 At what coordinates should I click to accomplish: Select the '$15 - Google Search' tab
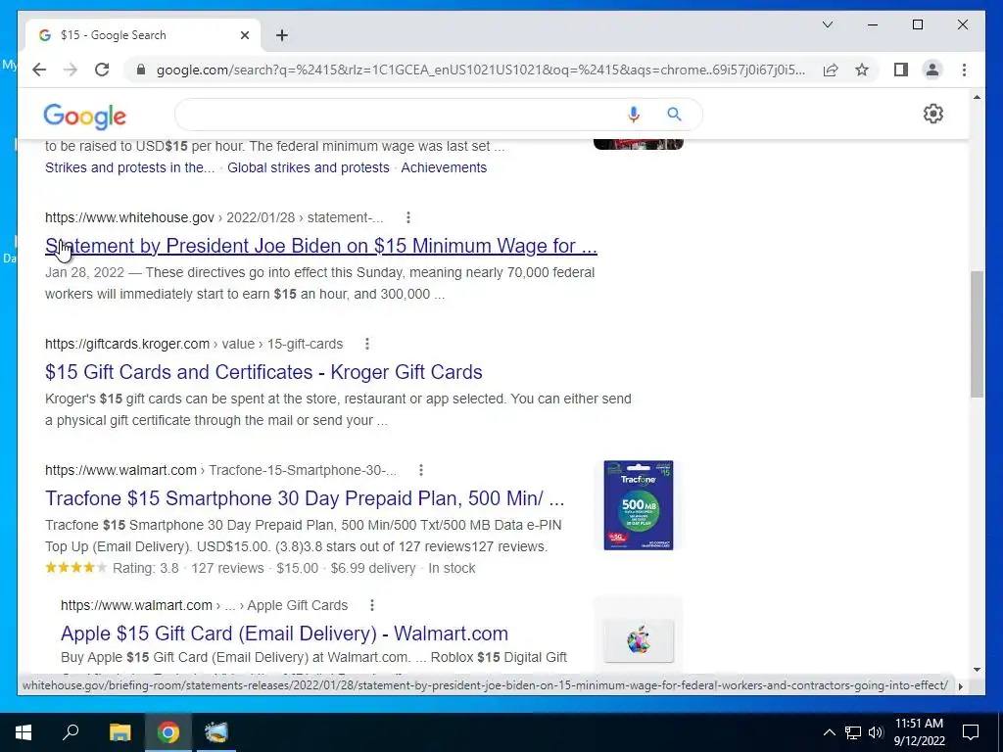[x=142, y=35]
